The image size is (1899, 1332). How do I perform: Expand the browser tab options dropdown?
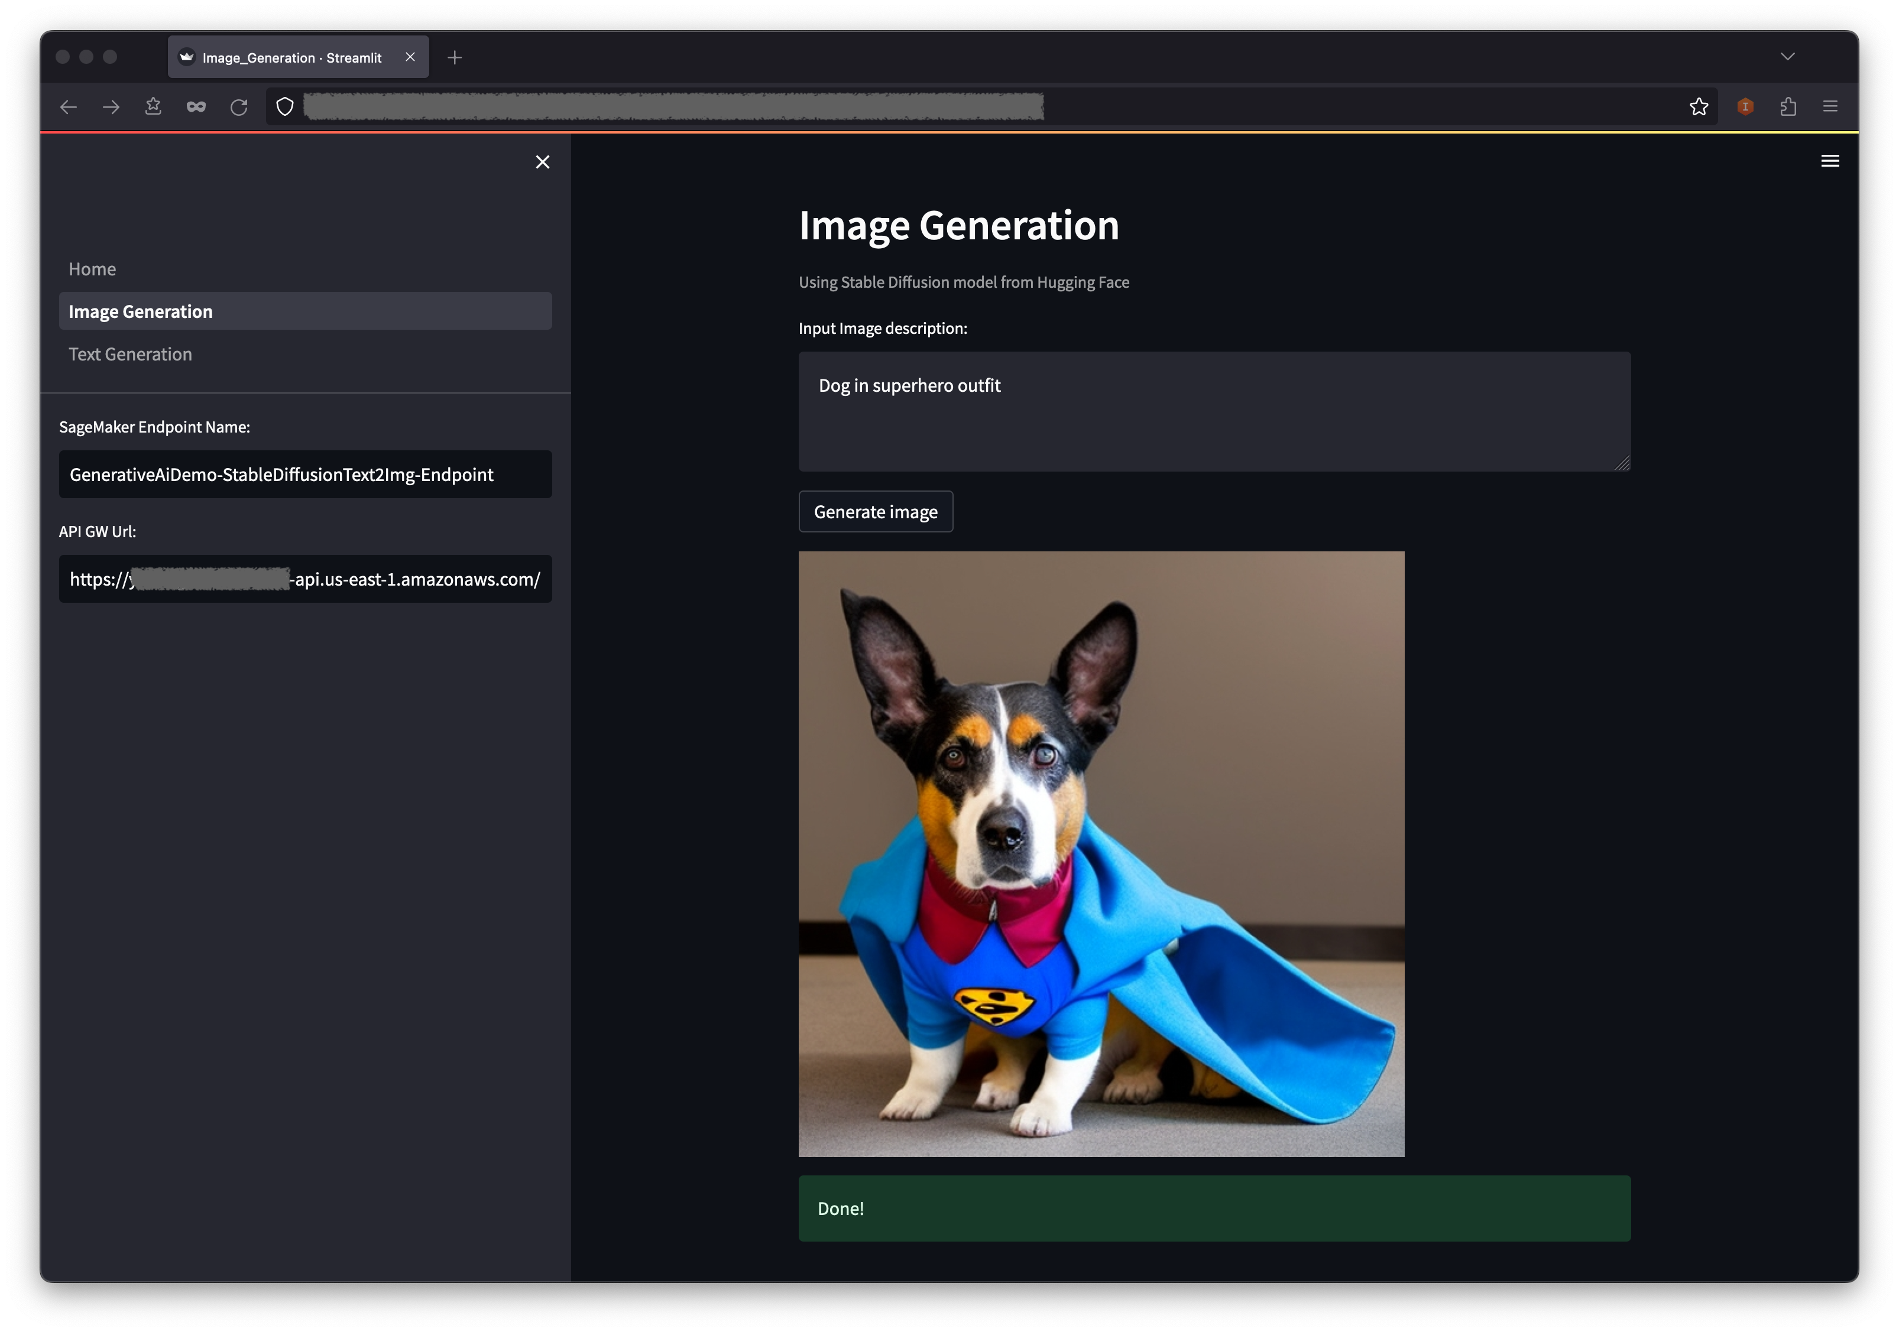pos(1788,56)
